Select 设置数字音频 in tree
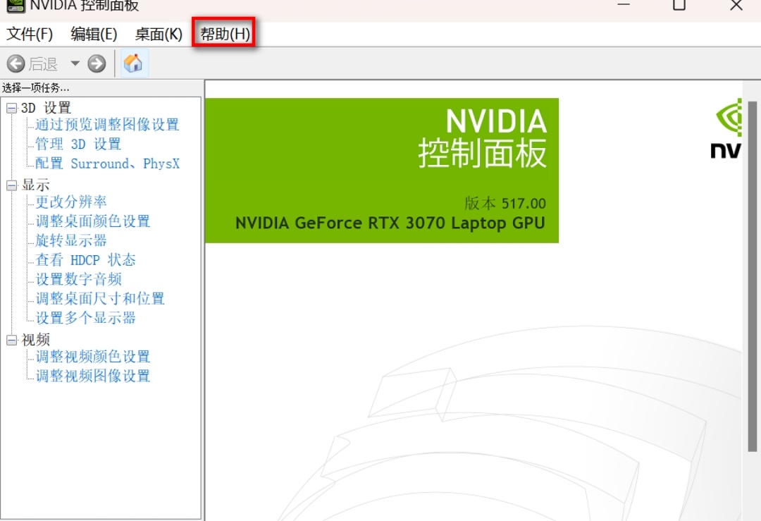This screenshot has height=521, width=761. click(x=78, y=279)
